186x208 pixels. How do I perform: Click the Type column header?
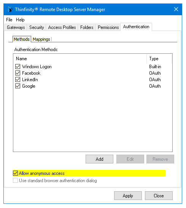tap(159, 59)
